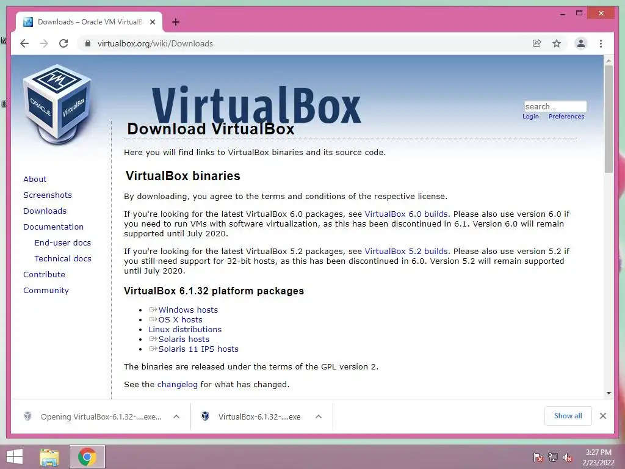The image size is (625, 469).
Task: Open the Chrome three-dot menu
Action: click(x=601, y=43)
